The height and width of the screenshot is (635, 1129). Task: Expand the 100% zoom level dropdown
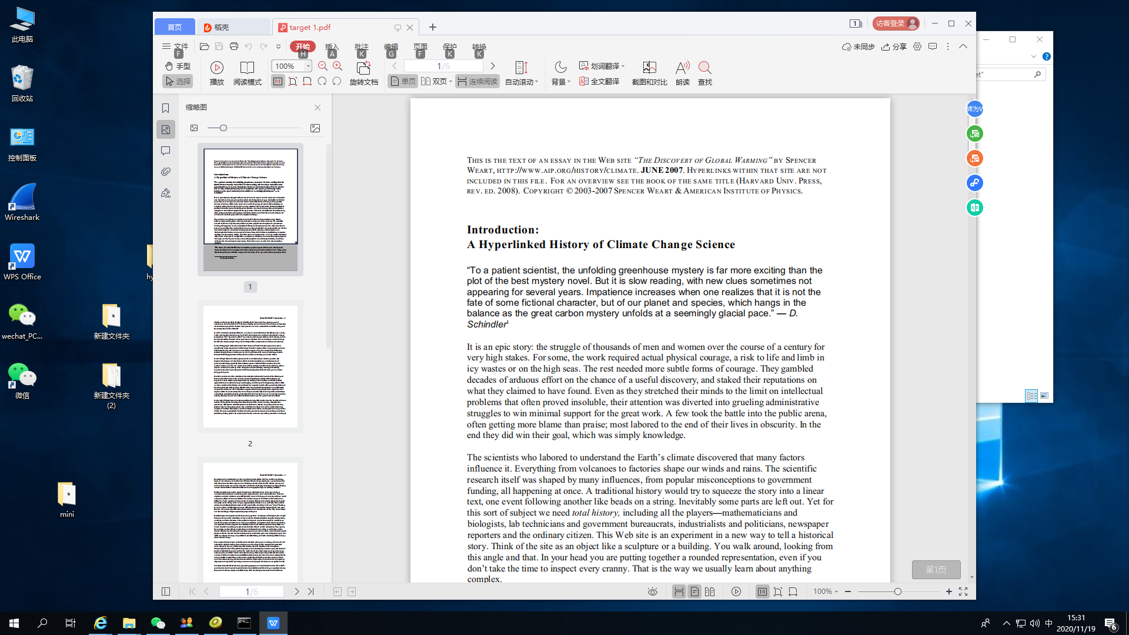coord(308,66)
